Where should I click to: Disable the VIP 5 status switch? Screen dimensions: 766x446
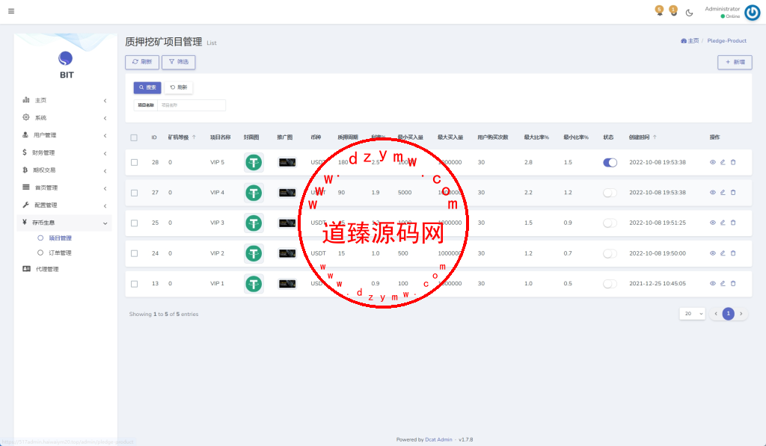pos(610,163)
